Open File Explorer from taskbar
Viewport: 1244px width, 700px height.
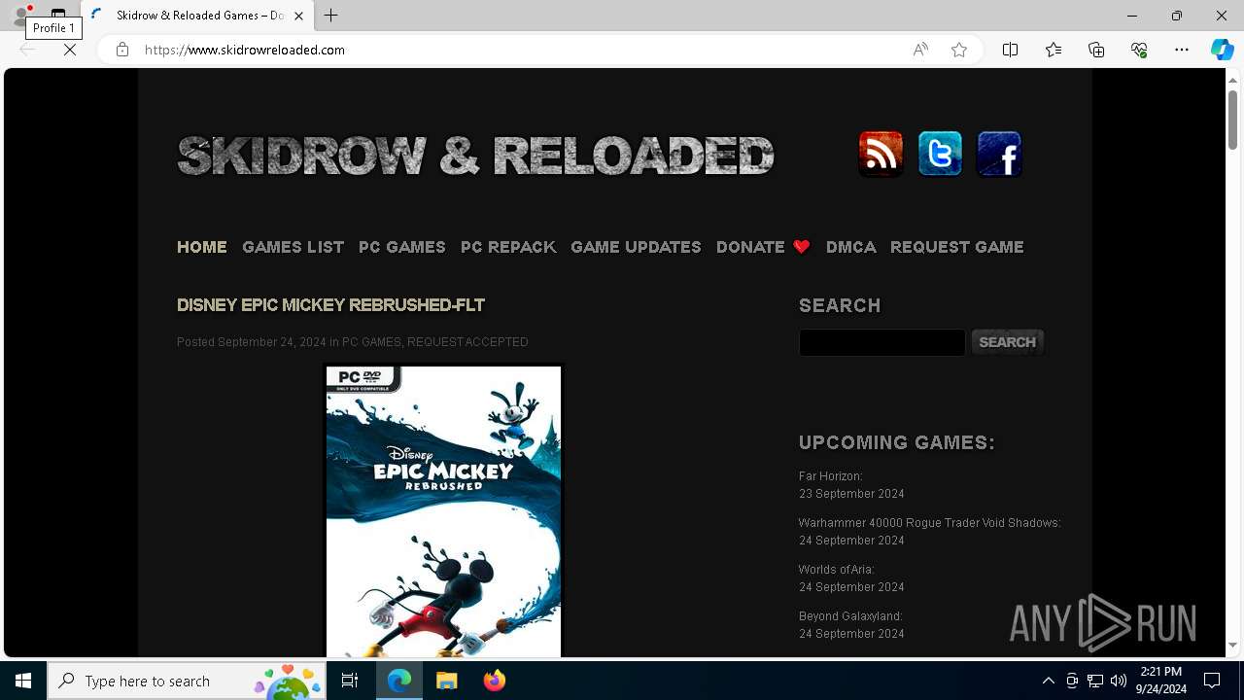[446, 681]
